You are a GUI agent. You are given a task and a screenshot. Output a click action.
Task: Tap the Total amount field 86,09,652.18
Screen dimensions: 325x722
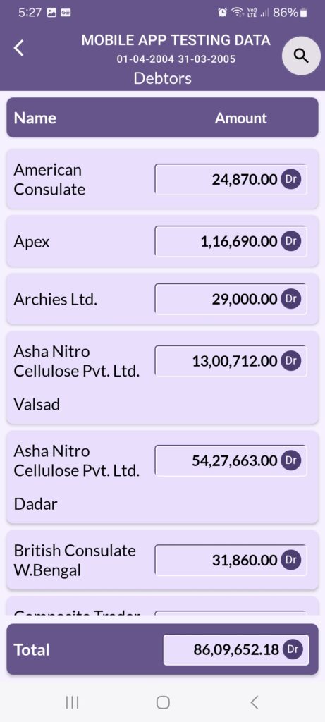(236, 649)
